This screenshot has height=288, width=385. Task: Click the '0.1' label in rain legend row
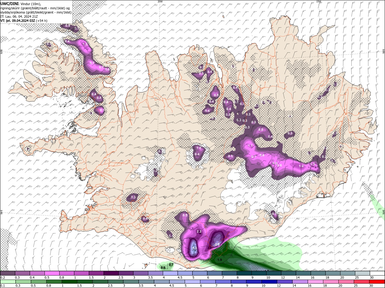(x=3, y=286)
